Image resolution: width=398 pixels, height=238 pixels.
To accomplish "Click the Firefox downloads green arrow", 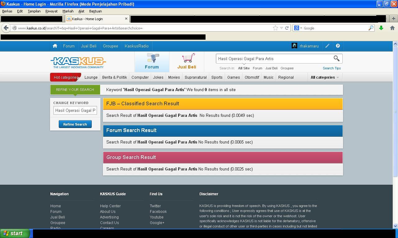I will click(381, 28).
